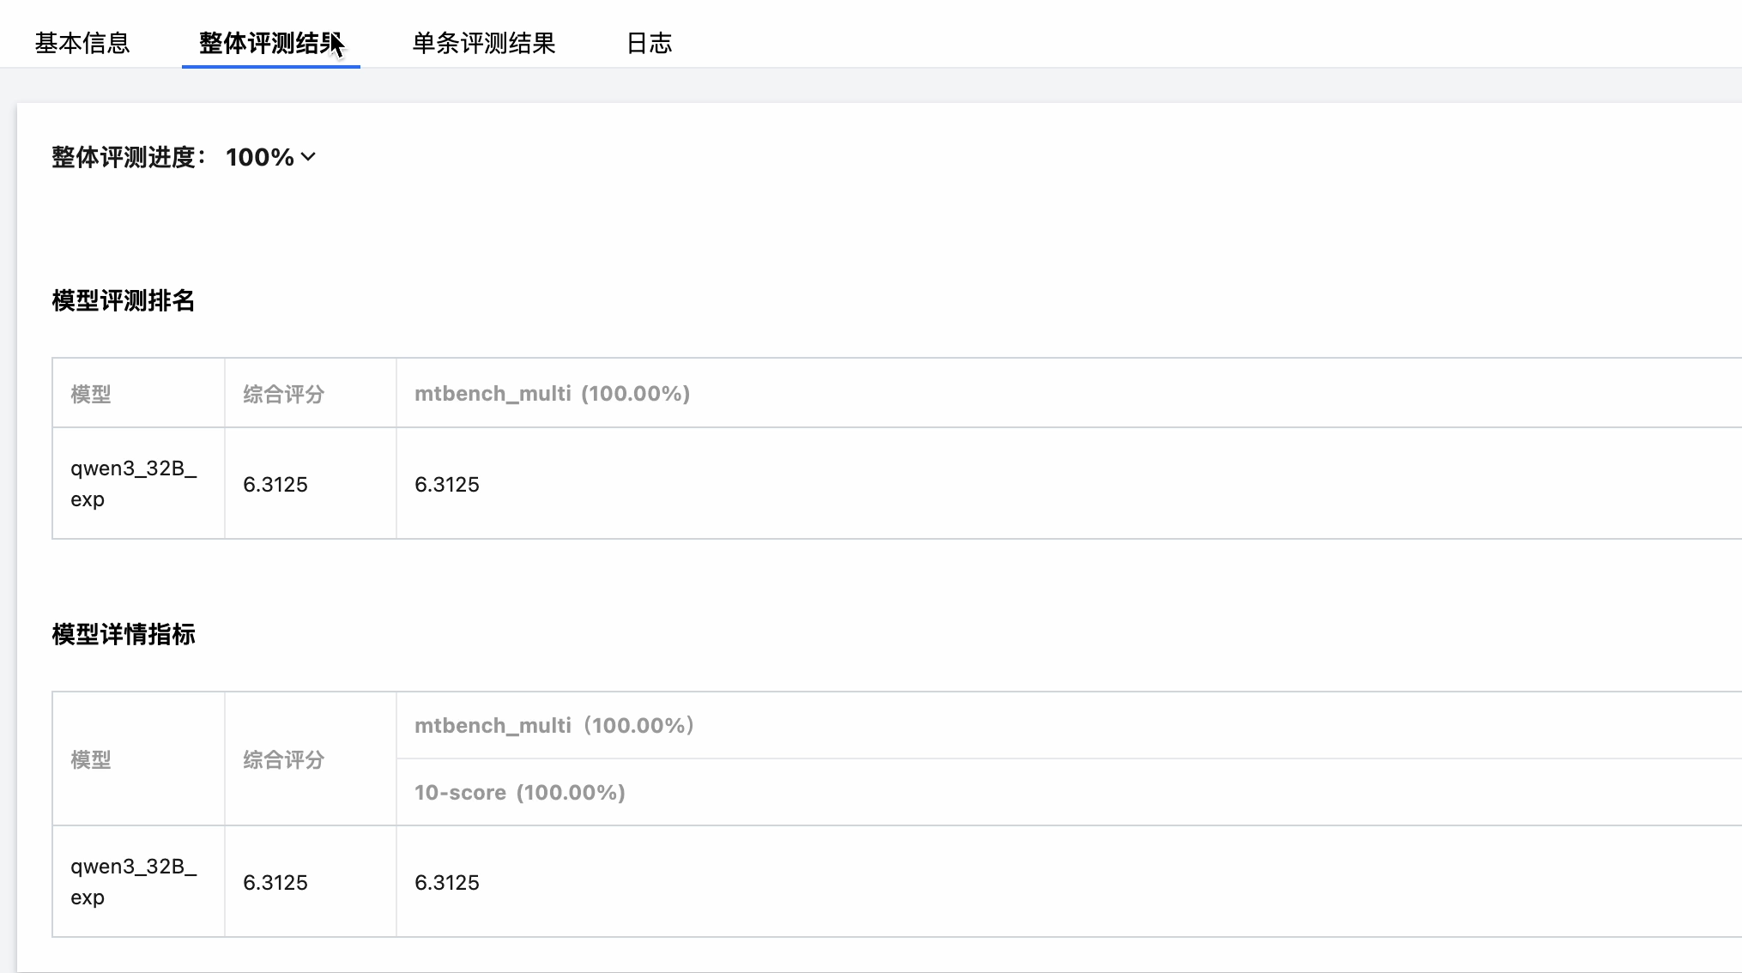Click 模型 header in the ranking table
This screenshot has height=973, width=1742.
point(91,394)
